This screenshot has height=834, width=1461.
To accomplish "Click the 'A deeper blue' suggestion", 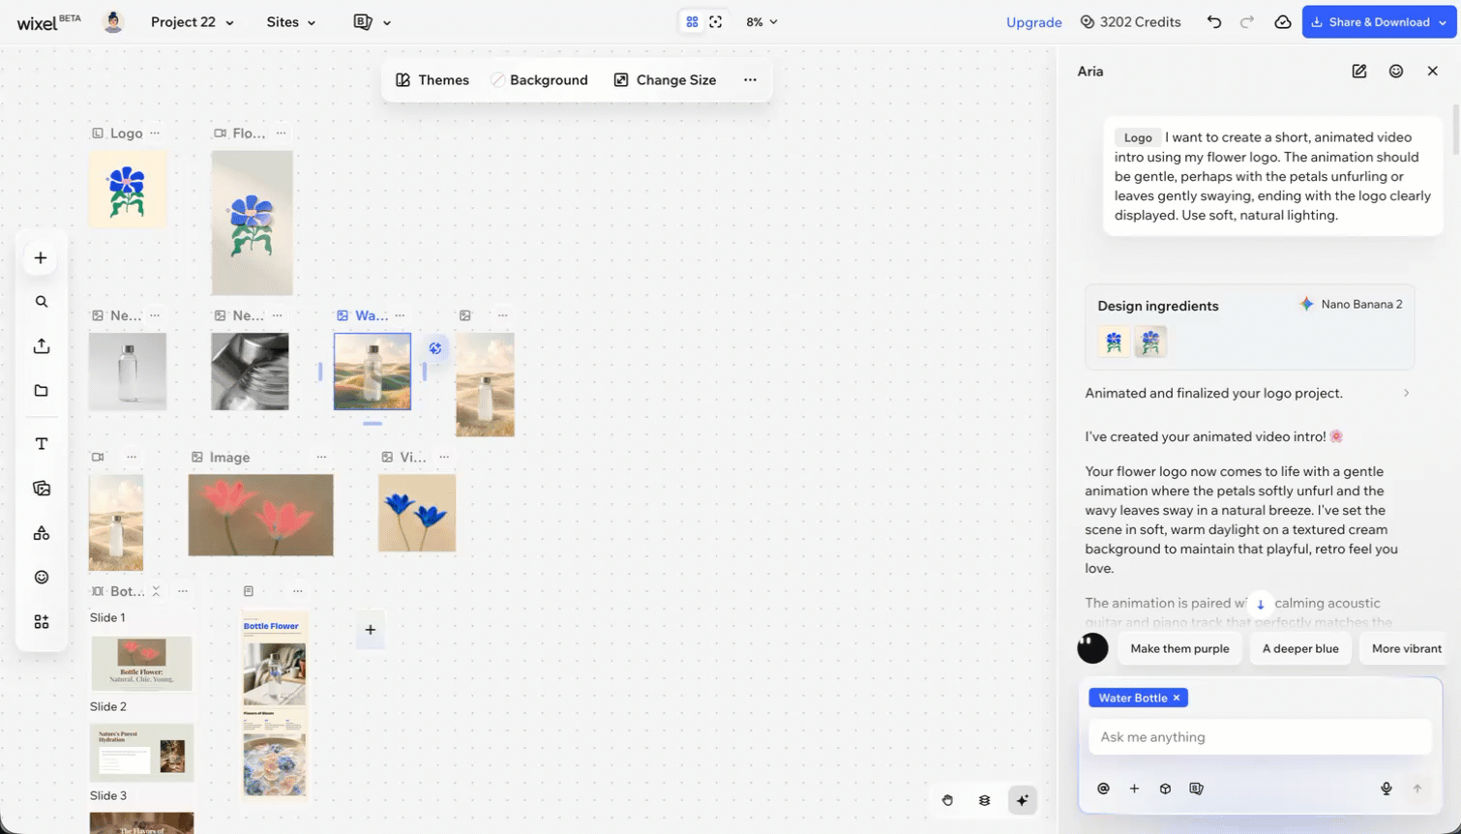I will [x=1300, y=648].
